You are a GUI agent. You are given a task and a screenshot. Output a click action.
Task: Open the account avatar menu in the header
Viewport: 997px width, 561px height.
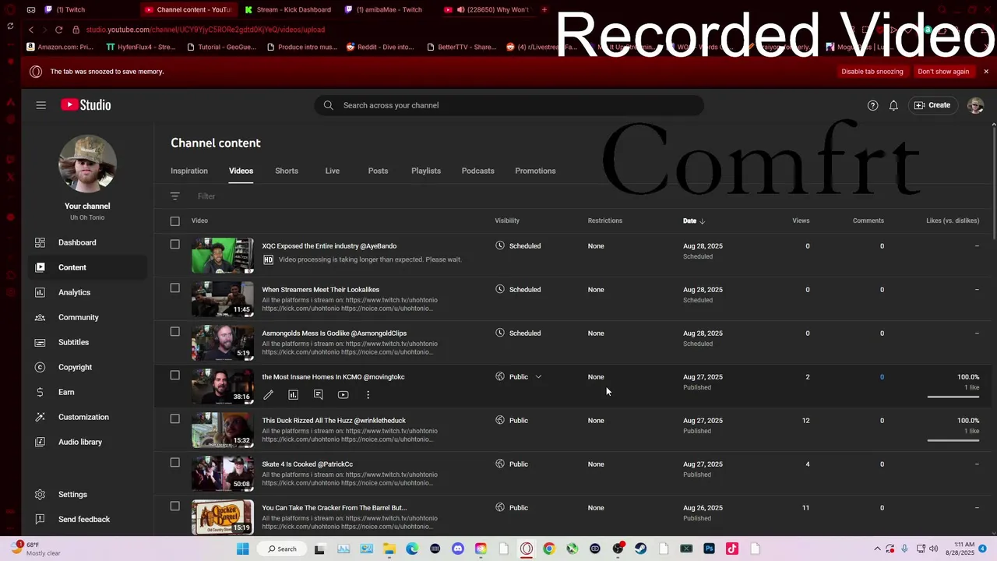[975, 105]
